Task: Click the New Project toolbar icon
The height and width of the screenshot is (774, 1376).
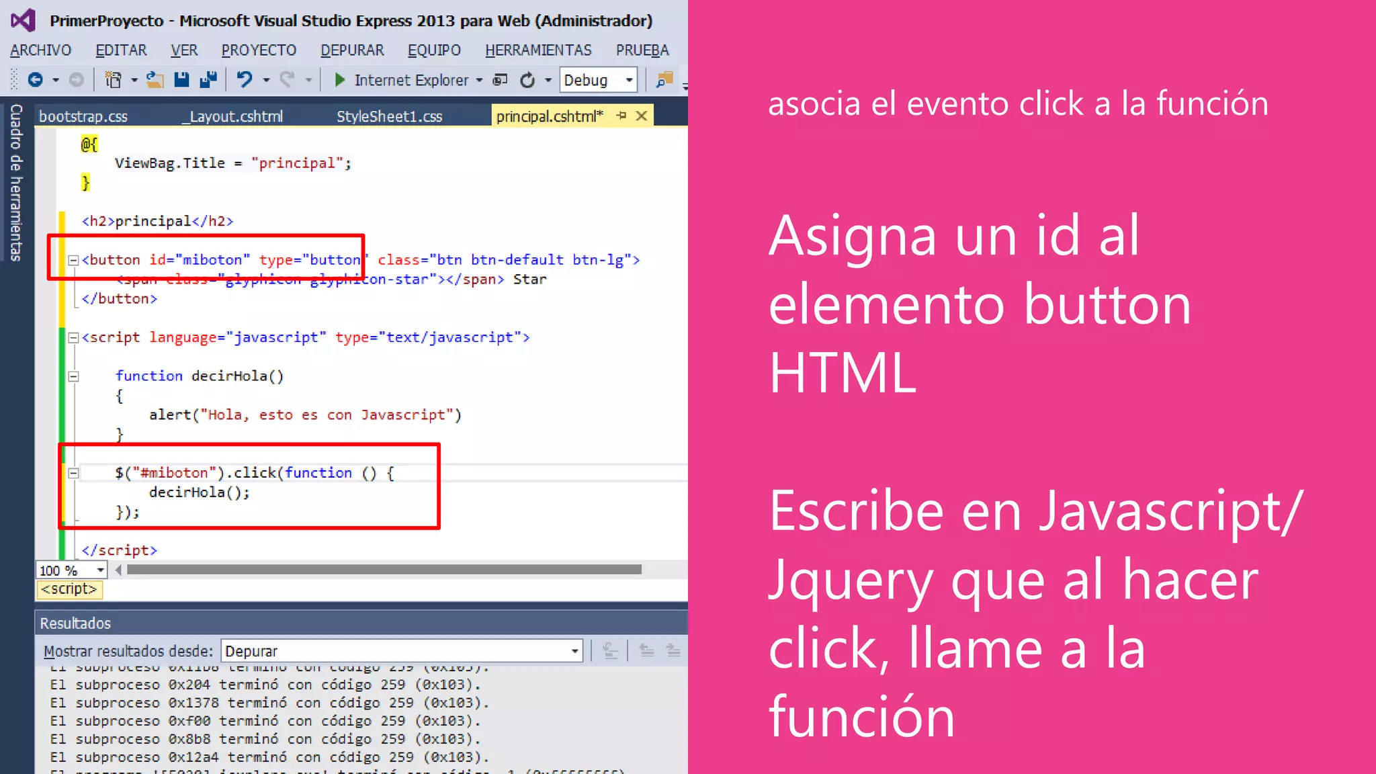Action: coord(113,80)
